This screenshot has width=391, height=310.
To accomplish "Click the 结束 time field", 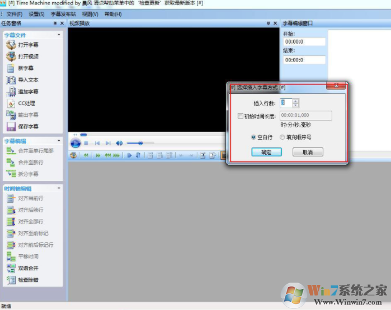I will tap(304, 60).
